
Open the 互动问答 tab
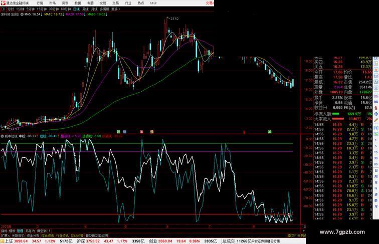(x=77, y=235)
